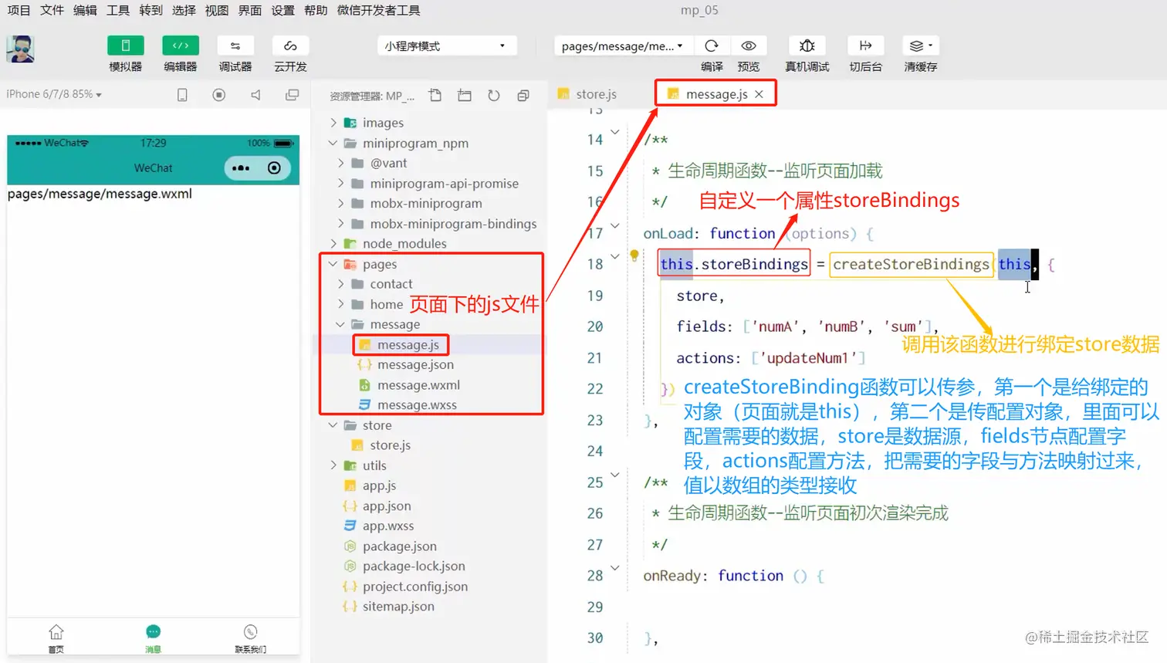Screen dimensions: 1167x663
Task: Fold the comment block at line 14
Action: [x=615, y=133]
